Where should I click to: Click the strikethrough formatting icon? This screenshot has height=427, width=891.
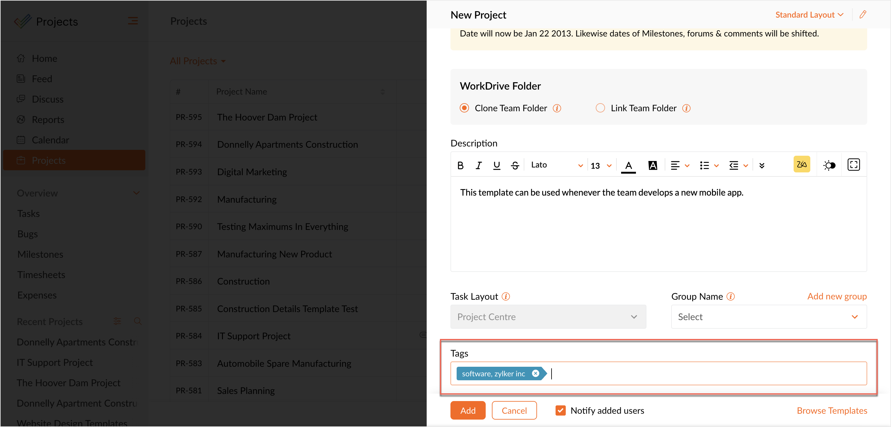(515, 165)
